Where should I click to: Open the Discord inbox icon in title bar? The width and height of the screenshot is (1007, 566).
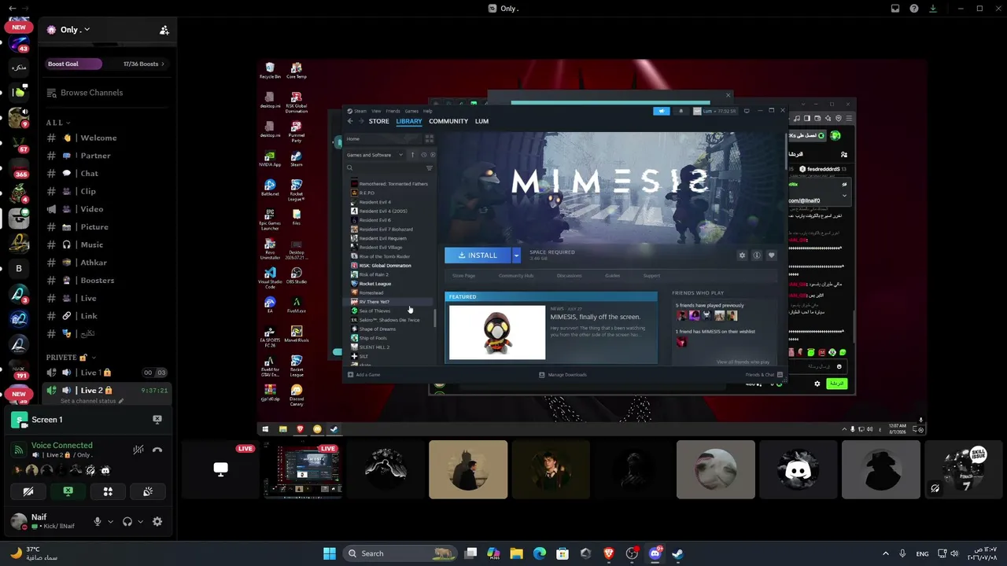pyautogui.click(x=894, y=9)
